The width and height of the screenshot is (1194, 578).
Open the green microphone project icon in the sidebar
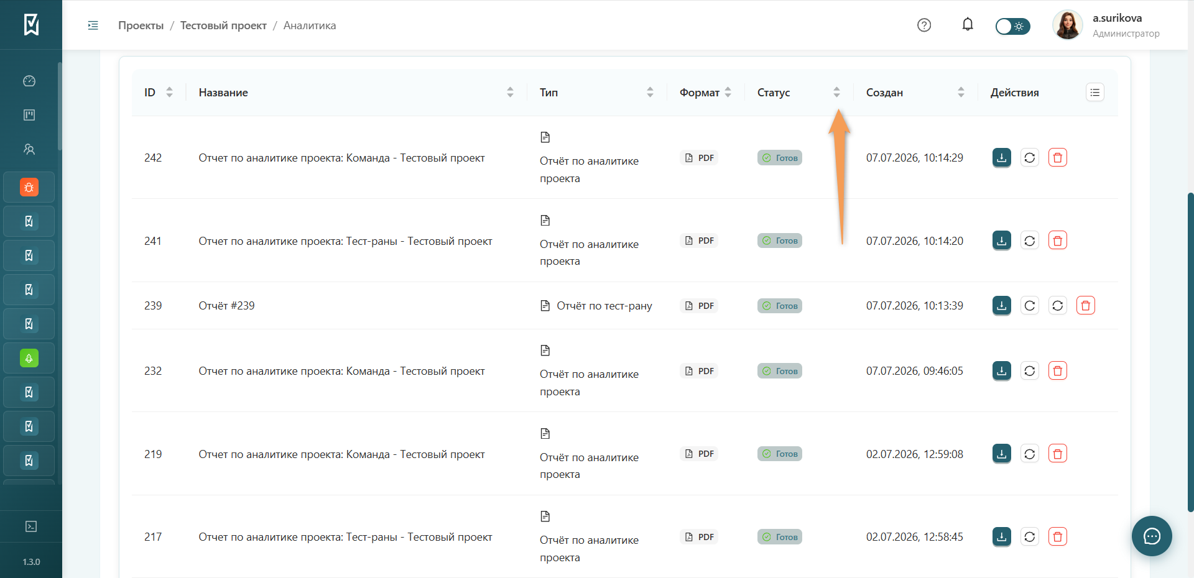pyautogui.click(x=29, y=358)
